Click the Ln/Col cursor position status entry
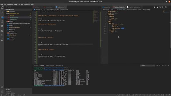The image size is (171, 96). pyautogui.click(x=122, y=95)
